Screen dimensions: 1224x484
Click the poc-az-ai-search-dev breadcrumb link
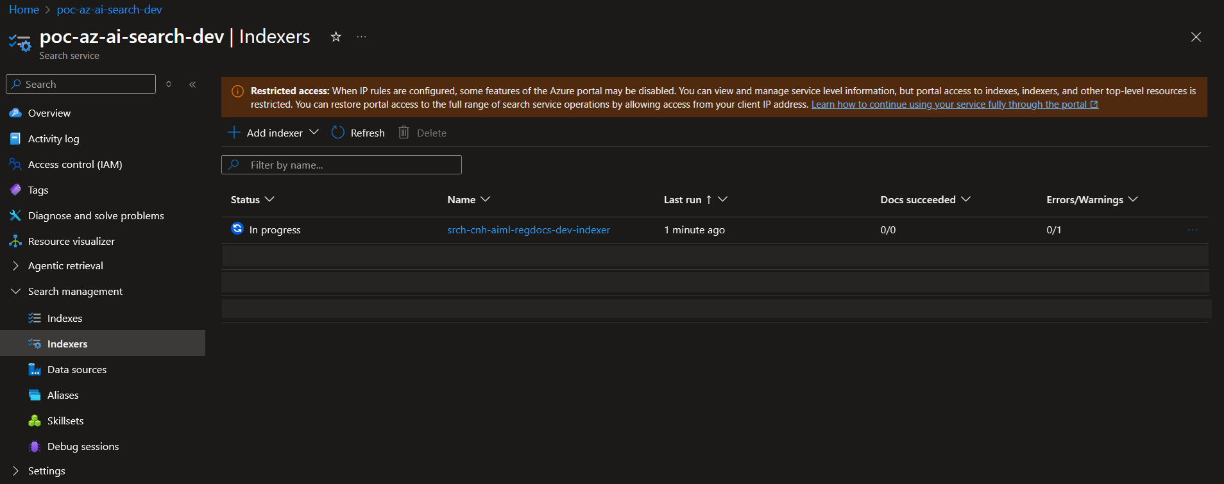pos(109,10)
